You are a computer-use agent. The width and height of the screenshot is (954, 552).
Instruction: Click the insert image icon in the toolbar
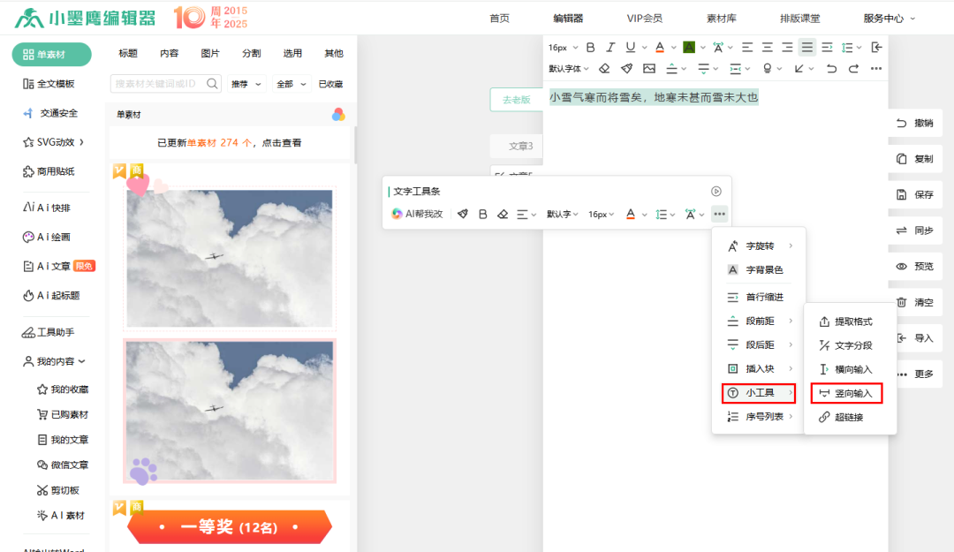pos(649,68)
